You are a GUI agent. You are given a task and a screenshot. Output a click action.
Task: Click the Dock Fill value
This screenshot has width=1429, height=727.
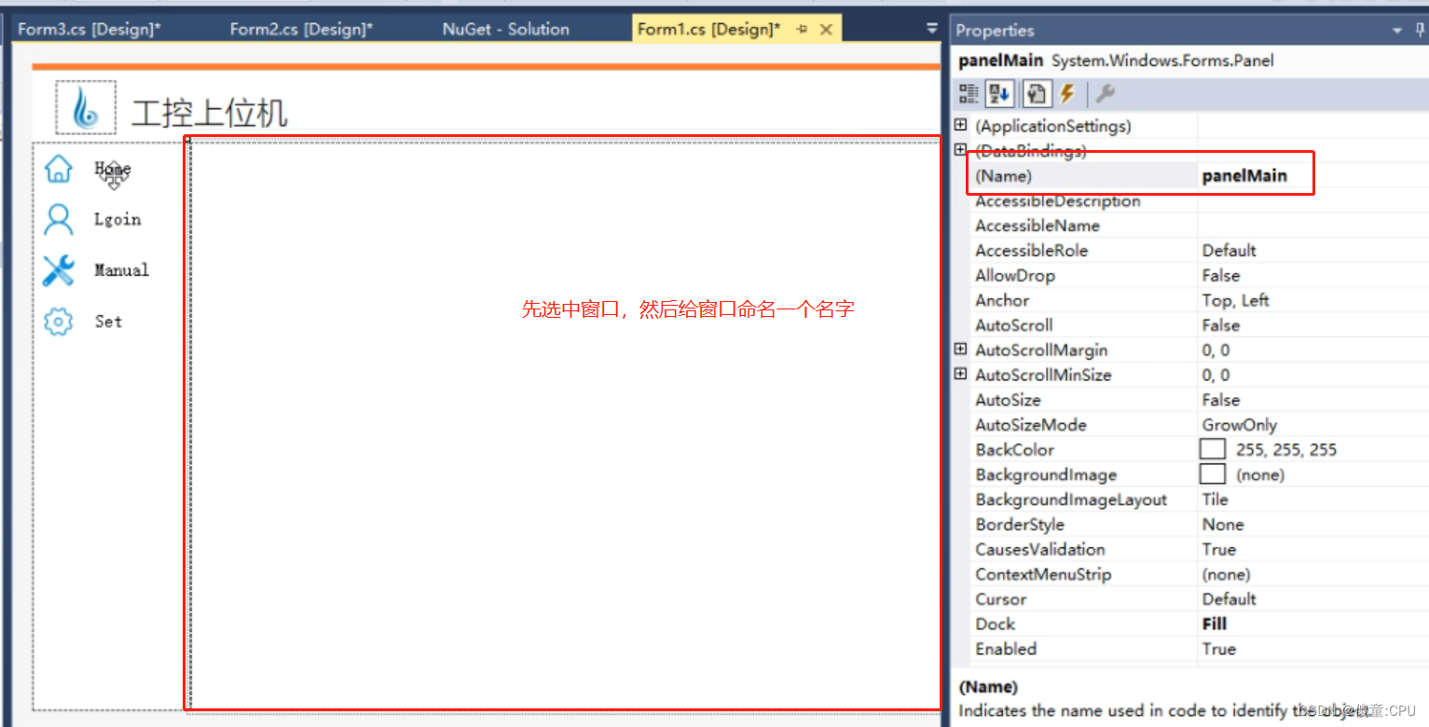[x=1214, y=624]
